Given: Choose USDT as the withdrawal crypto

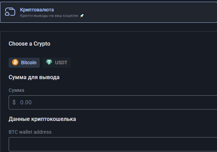Looking at the screenshot, I should (x=57, y=63).
